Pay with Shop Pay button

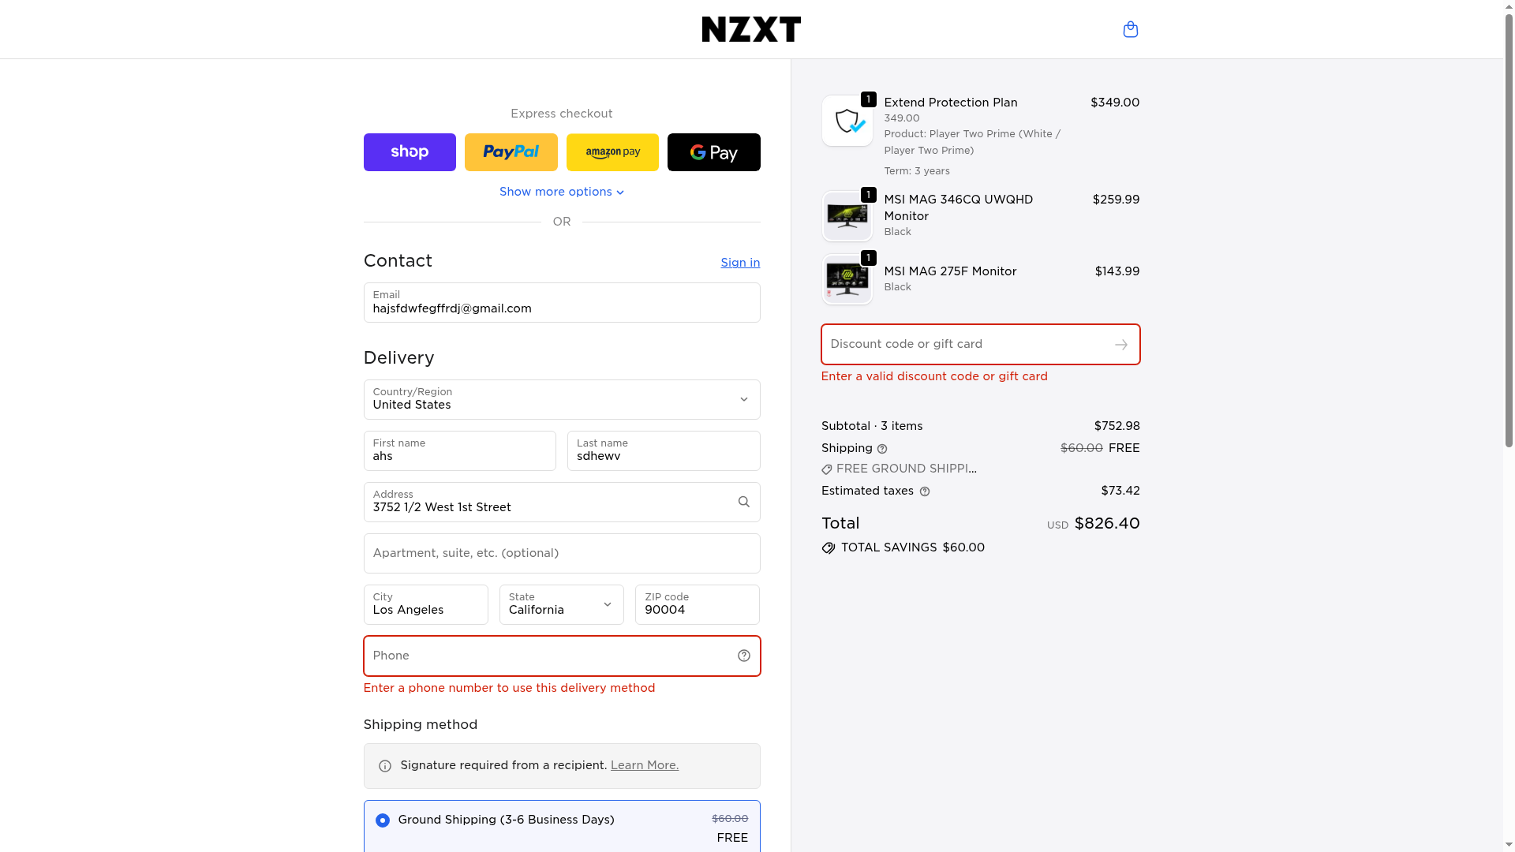pos(410,152)
